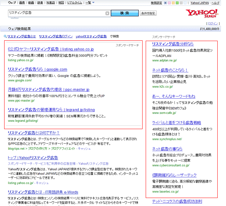Search the related term リスティング広告ログイン

click(x=56, y=37)
